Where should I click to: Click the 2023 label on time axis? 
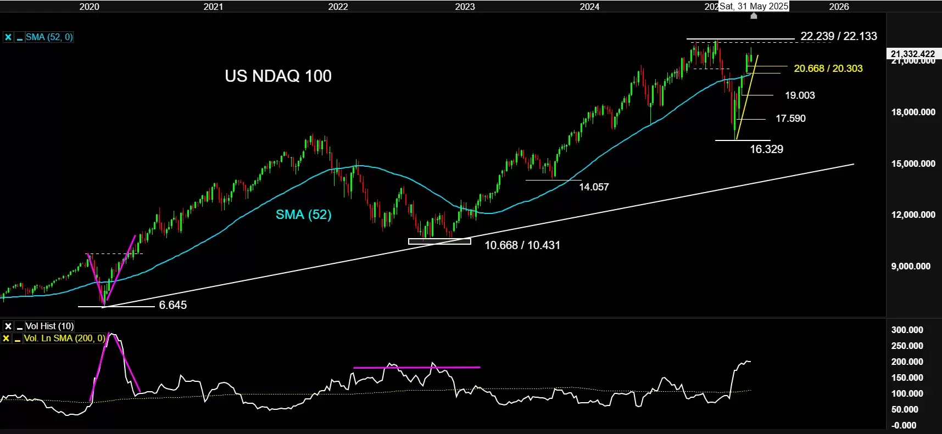coord(465,7)
